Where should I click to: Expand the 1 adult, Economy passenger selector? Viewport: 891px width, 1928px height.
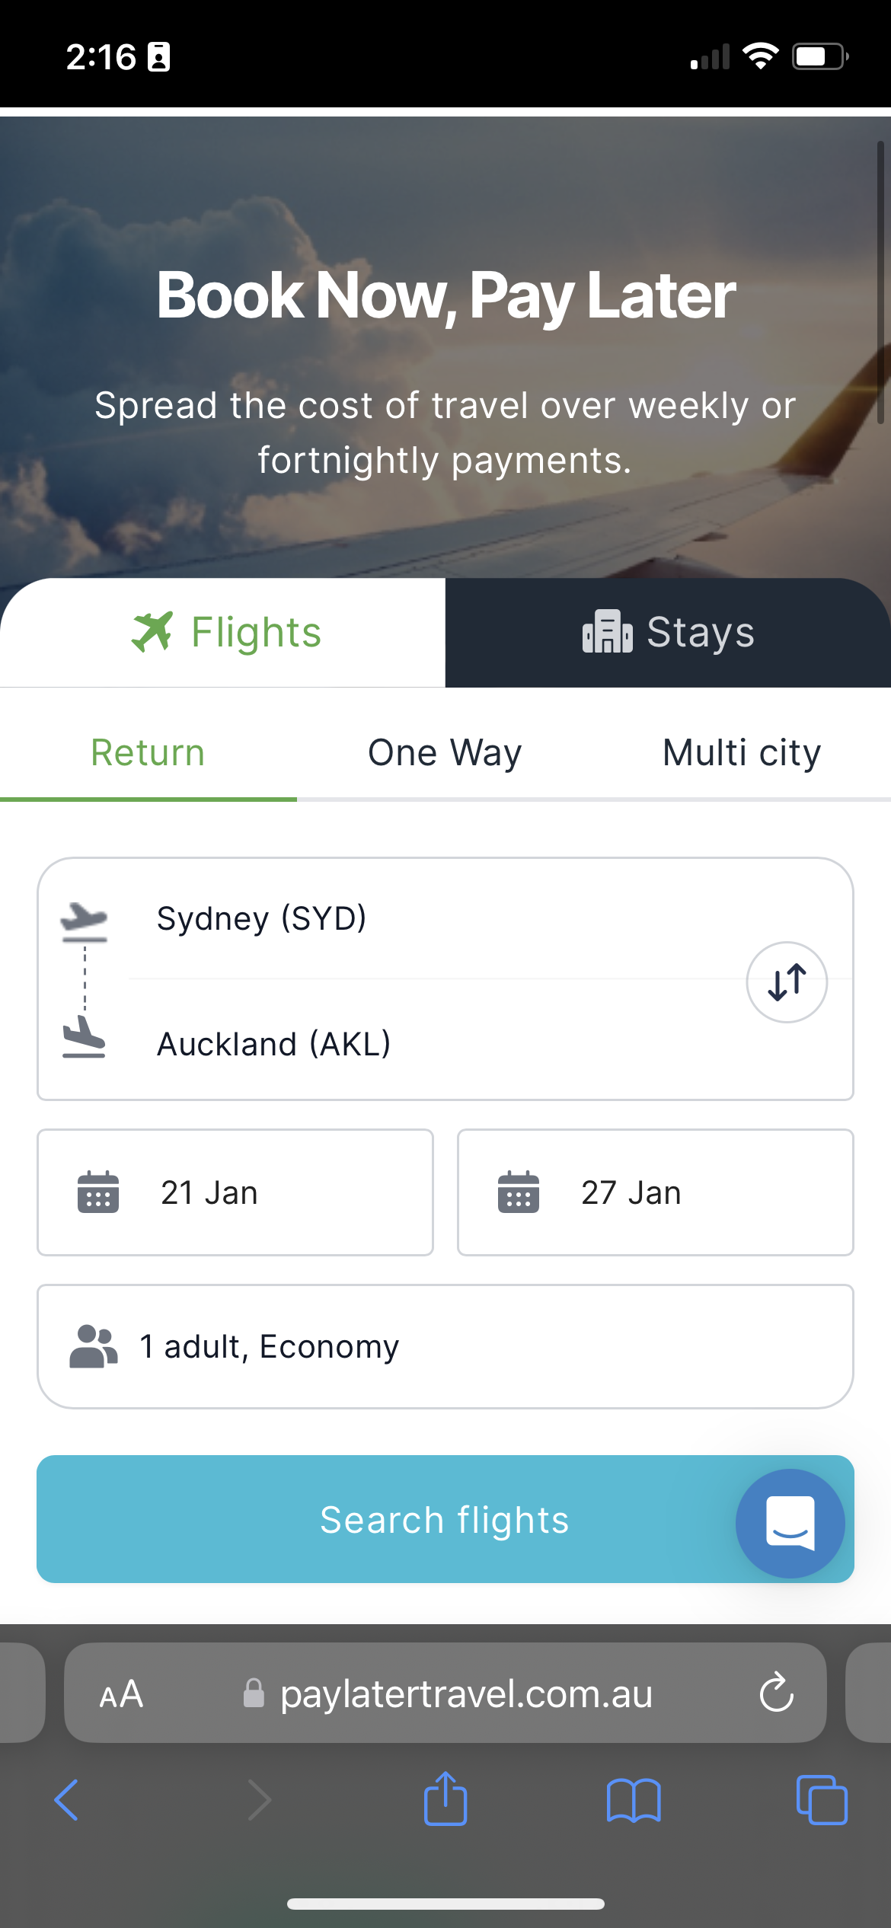tap(445, 1346)
